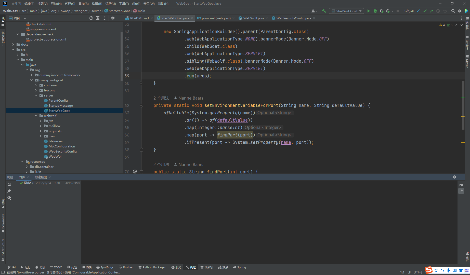This screenshot has height=275, width=470.
Task: Show Git history clock icon
Action: tap(438, 11)
